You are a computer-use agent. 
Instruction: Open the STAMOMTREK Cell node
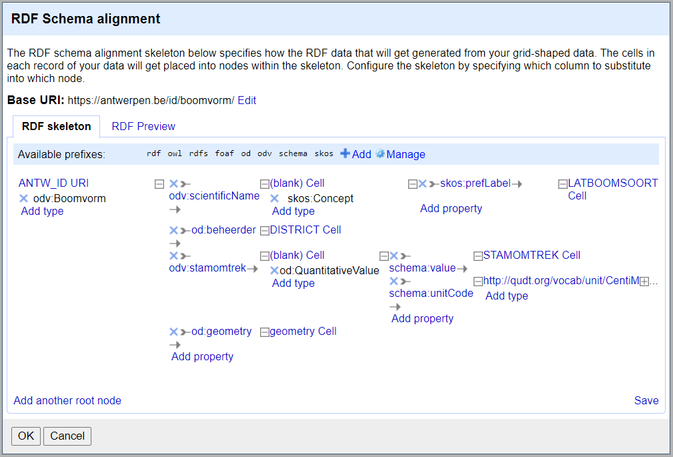pos(532,255)
